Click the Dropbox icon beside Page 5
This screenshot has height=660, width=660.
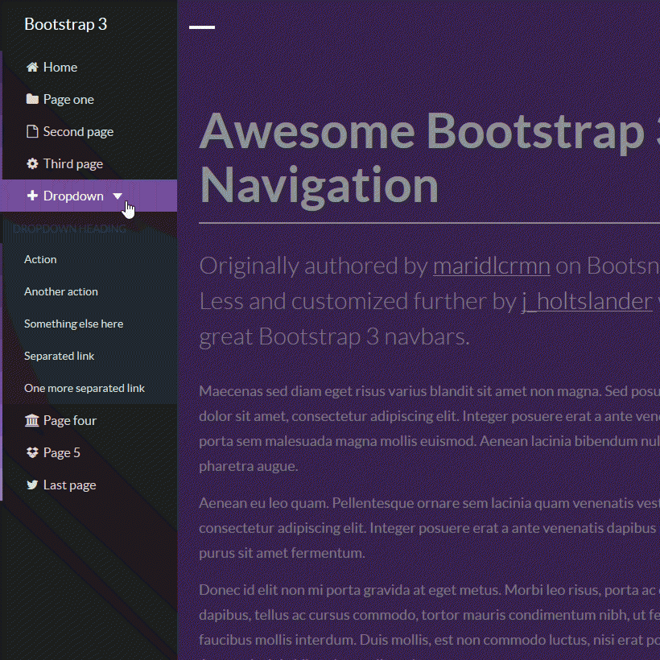tap(32, 453)
